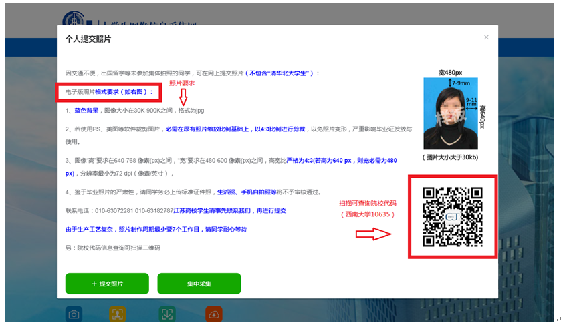Click the notice 由于生产工艺复杂 line
The height and width of the screenshot is (325, 561).
pyautogui.click(x=156, y=230)
